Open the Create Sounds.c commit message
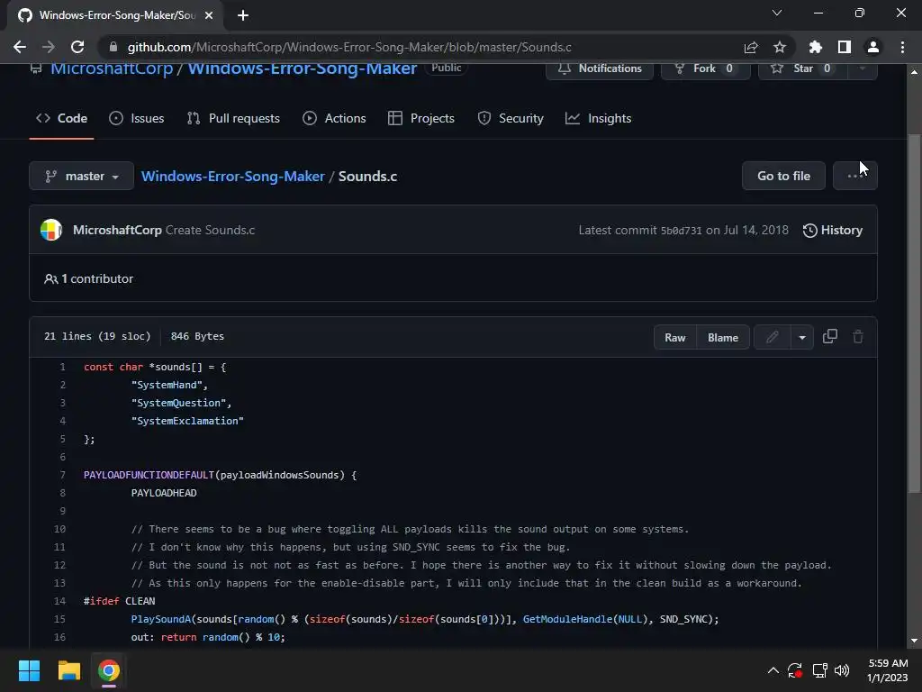Screen dimensions: 922x692 coord(210,230)
